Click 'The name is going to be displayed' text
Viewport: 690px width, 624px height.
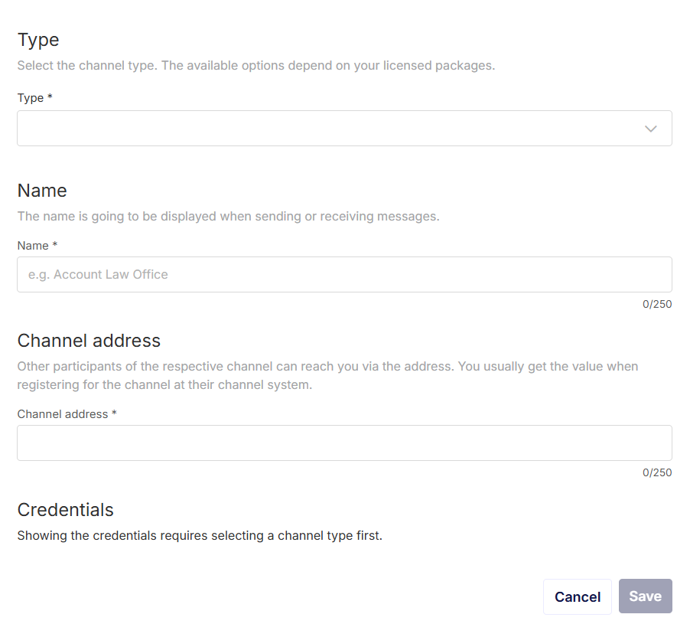[229, 216]
